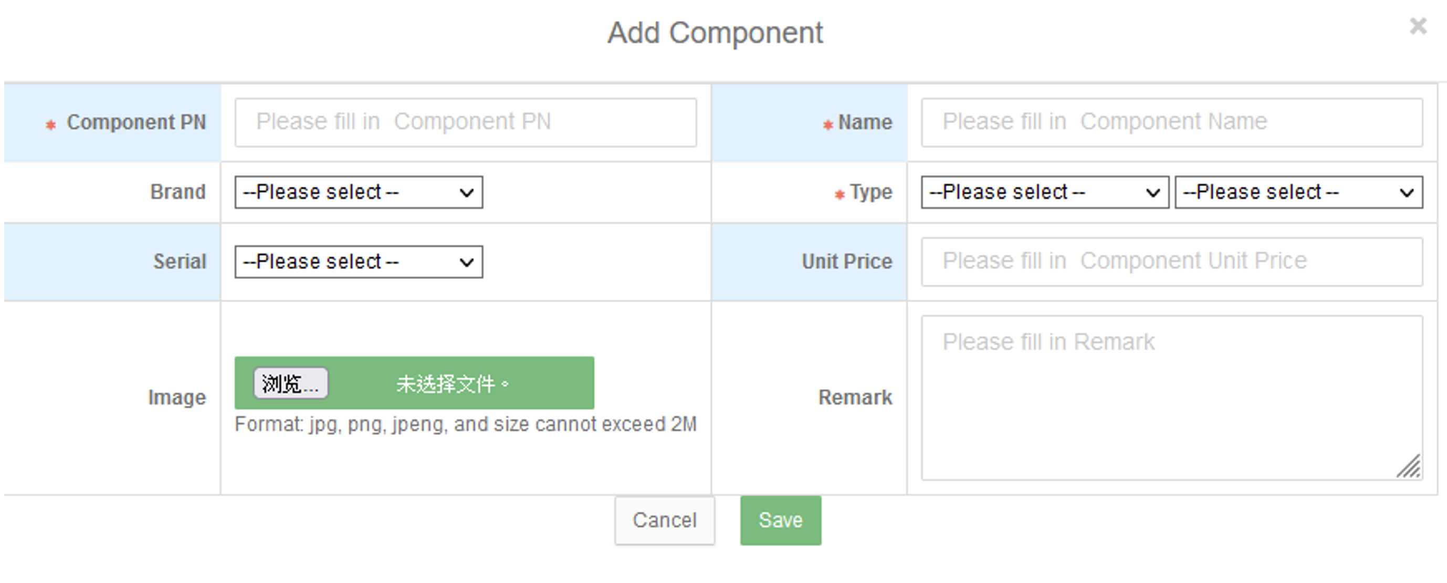Image resolution: width=1447 pixels, height=583 pixels.
Task: Focus the Component PN input field
Action: [x=466, y=122]
